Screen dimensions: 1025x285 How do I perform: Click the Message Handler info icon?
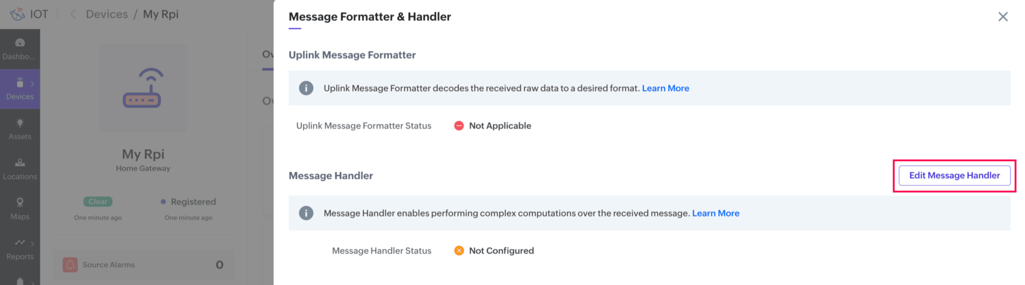tap(306, 213)
